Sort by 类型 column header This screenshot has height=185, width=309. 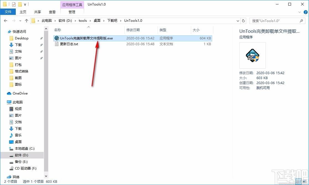(163, 30)
